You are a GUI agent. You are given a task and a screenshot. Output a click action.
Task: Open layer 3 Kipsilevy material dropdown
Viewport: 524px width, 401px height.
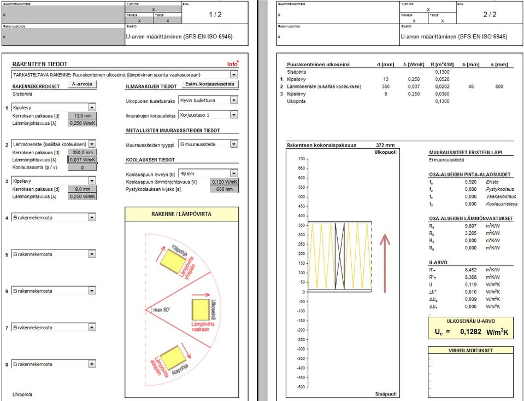pos(92,181)
